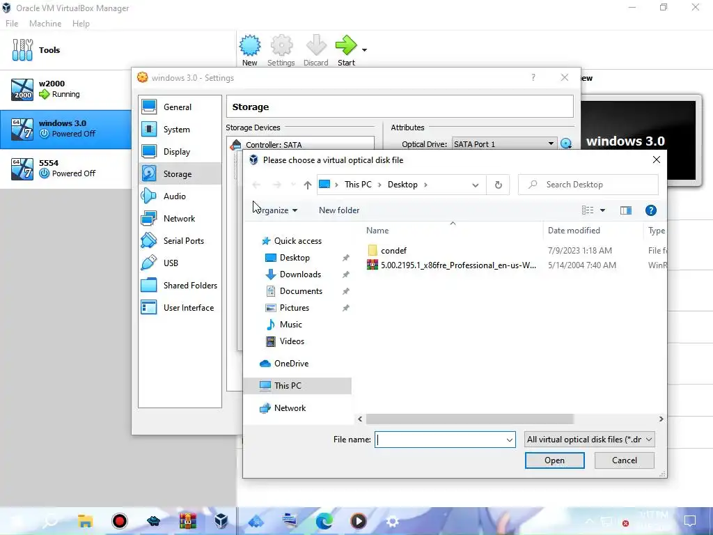Open the Help menu
The image size is (713, 535).
(x=81, y=24)
